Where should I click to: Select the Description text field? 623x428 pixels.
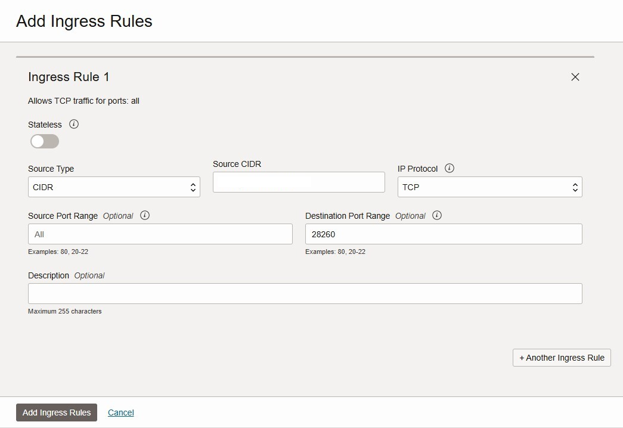coord(305,293)
